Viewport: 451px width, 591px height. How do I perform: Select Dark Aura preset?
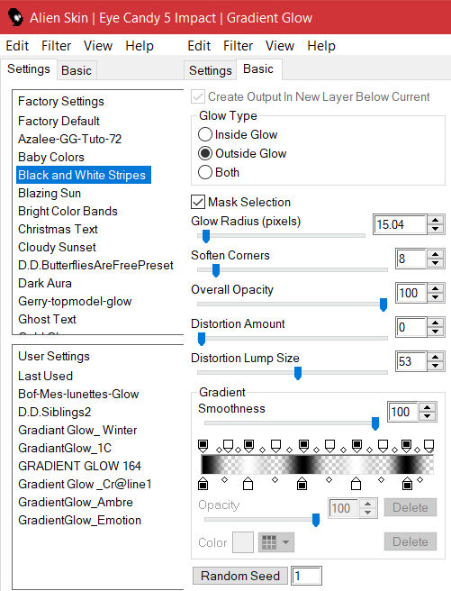point(45,283)
